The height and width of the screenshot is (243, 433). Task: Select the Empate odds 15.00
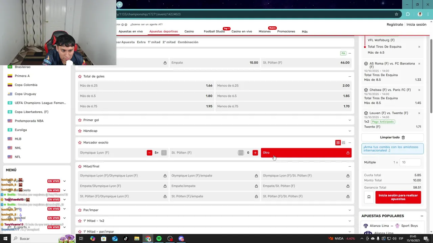pyautogui.click(x=215, y=63)
